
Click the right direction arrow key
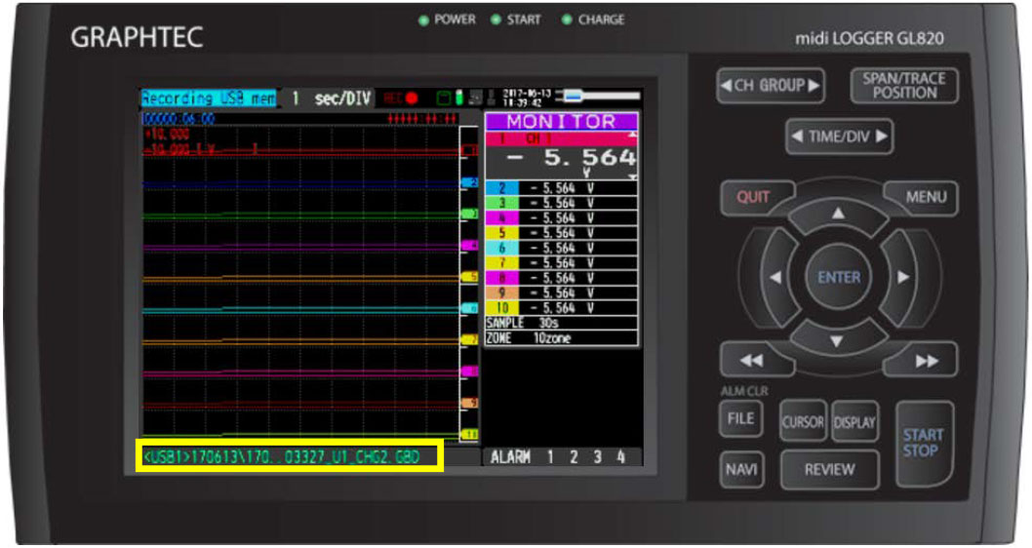[x=902, y=278]
